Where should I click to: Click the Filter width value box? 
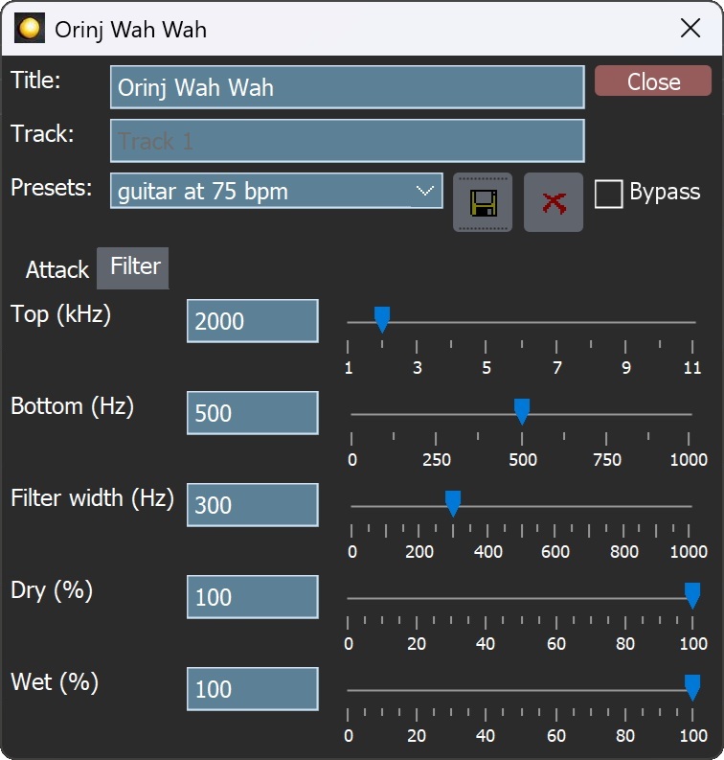252,505
